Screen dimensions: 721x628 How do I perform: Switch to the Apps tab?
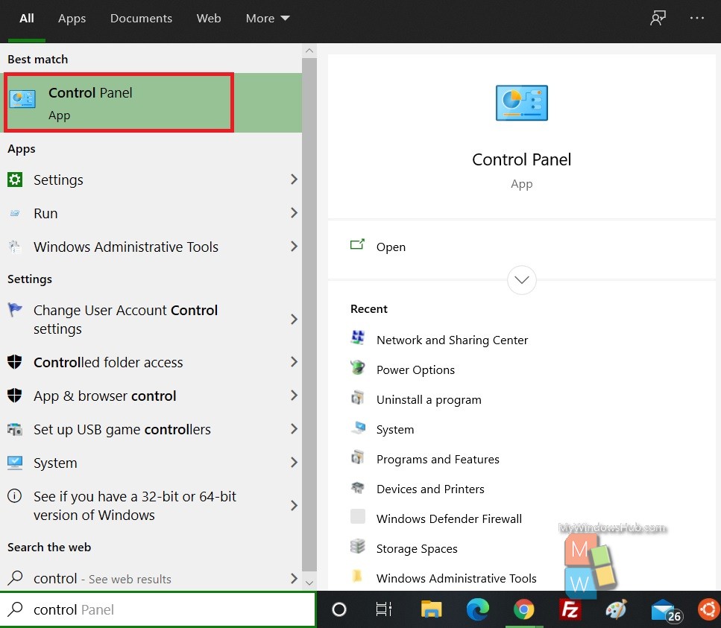(72, 19)
